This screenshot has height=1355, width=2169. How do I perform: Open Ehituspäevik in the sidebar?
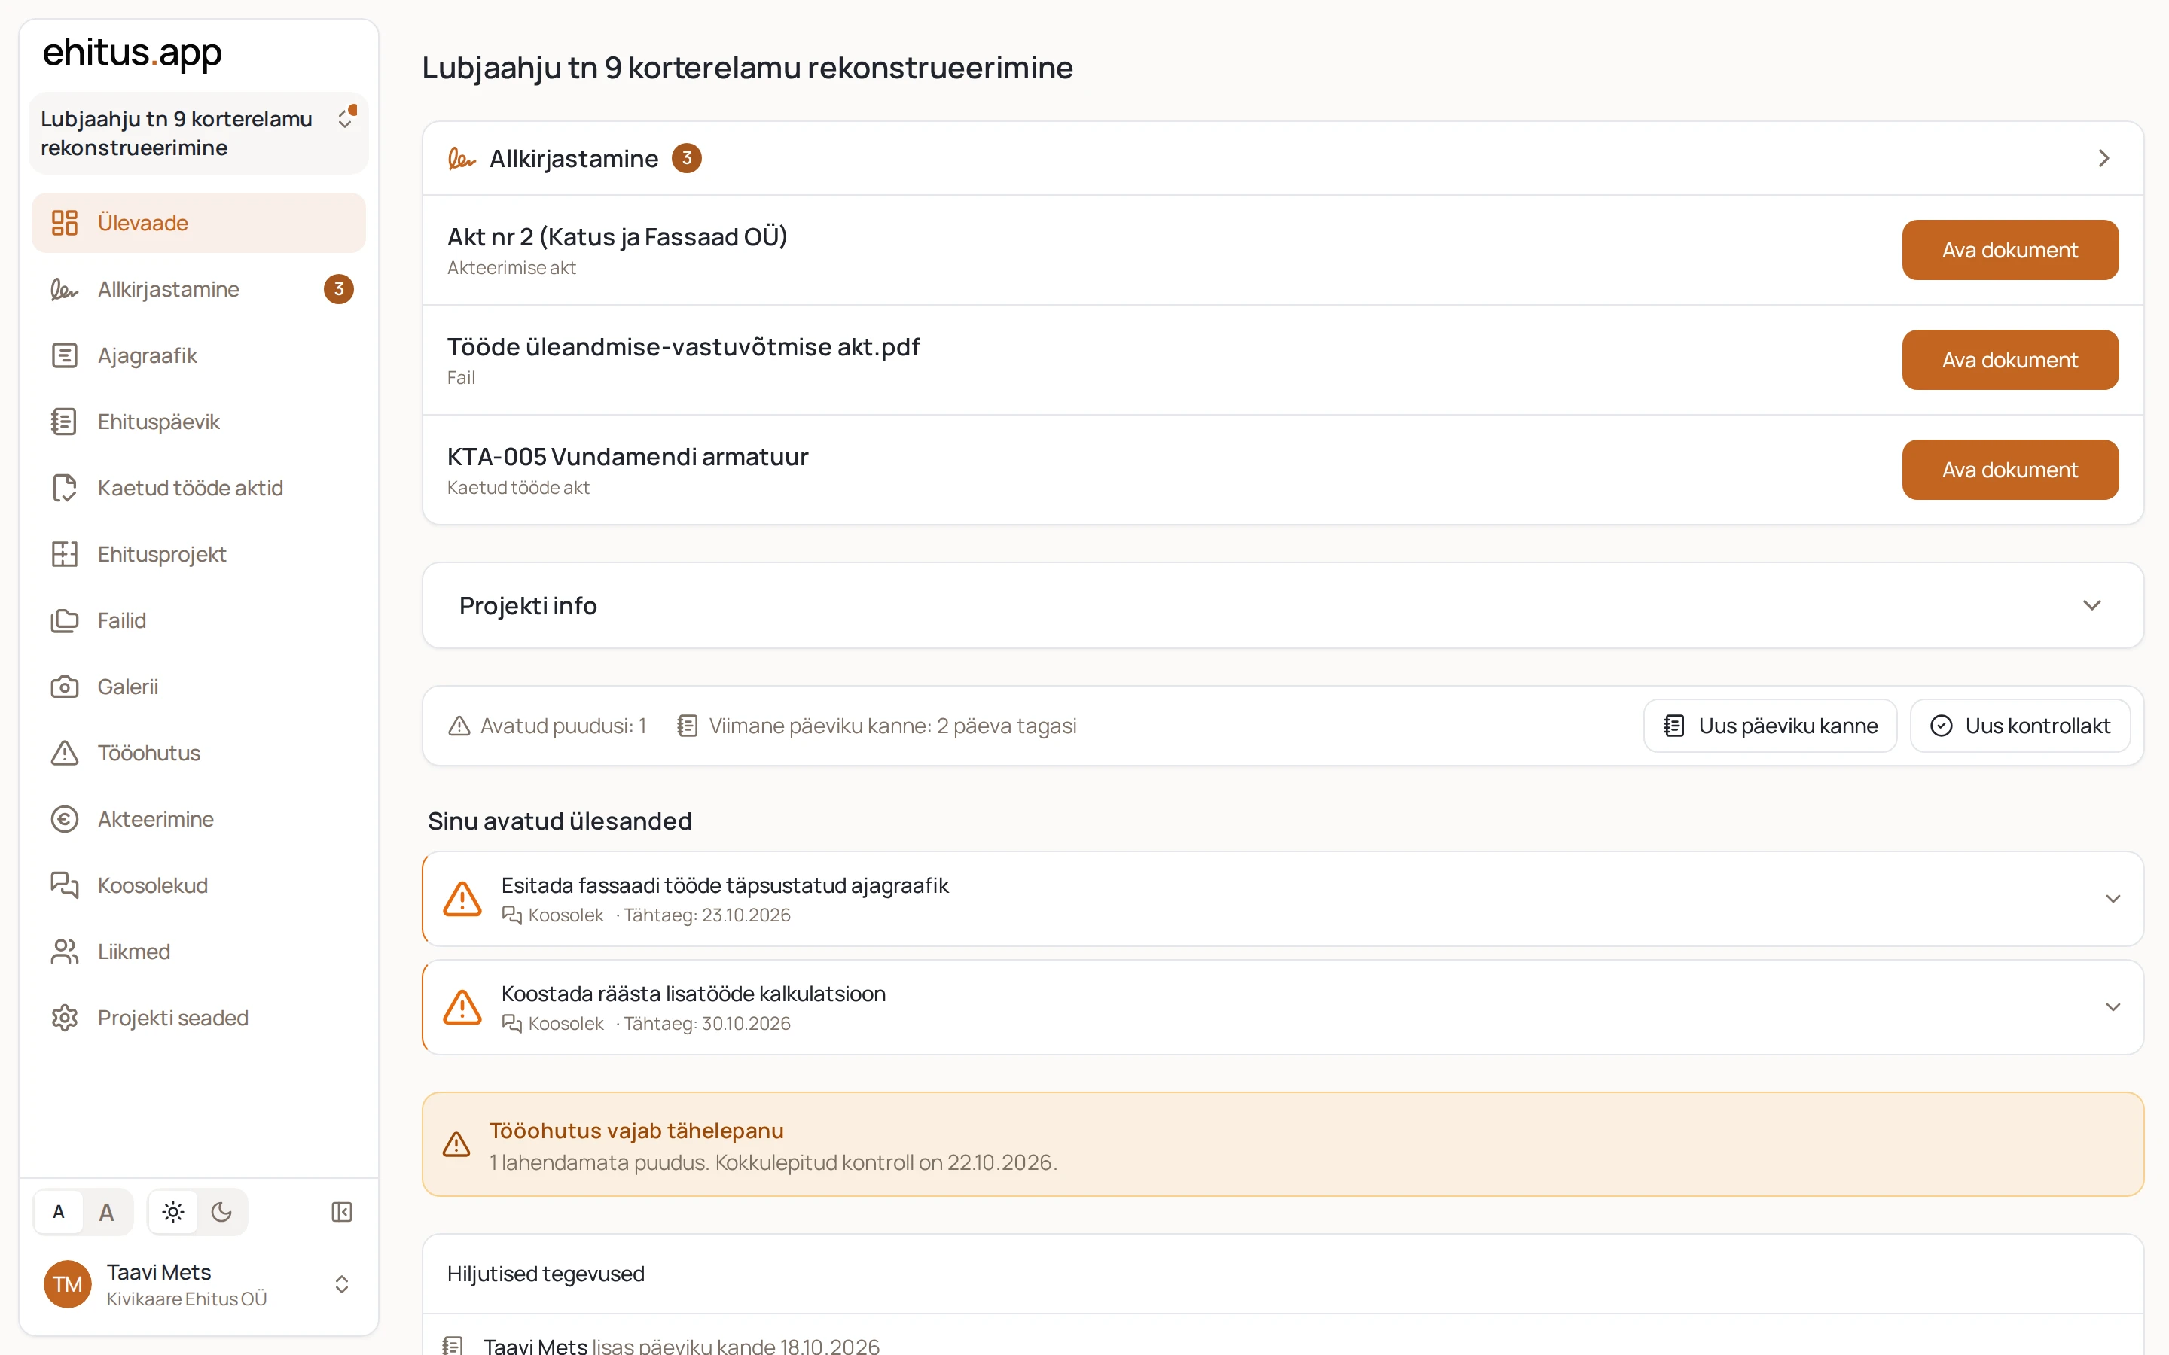[x=198, y=422]
